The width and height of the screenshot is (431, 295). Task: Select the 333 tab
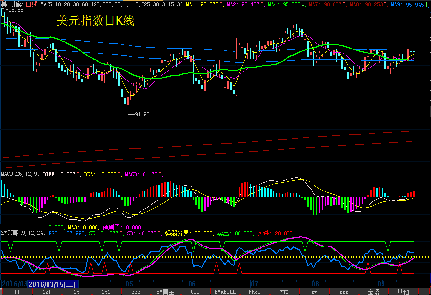coord(136,292)
